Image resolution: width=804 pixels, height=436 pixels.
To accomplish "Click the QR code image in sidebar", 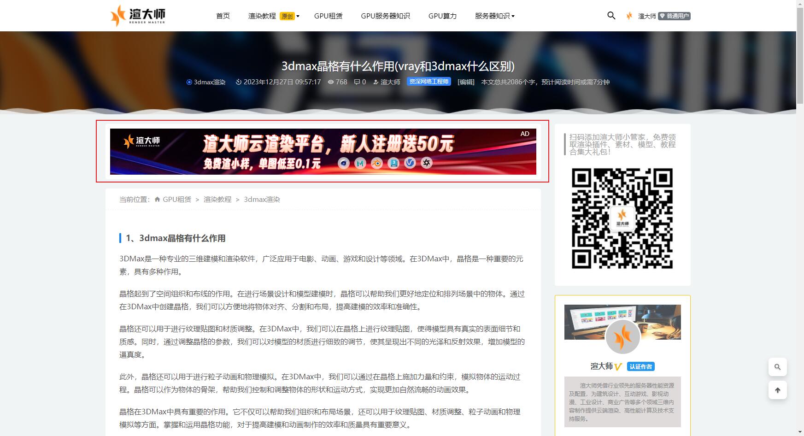I will coord(622,218).
